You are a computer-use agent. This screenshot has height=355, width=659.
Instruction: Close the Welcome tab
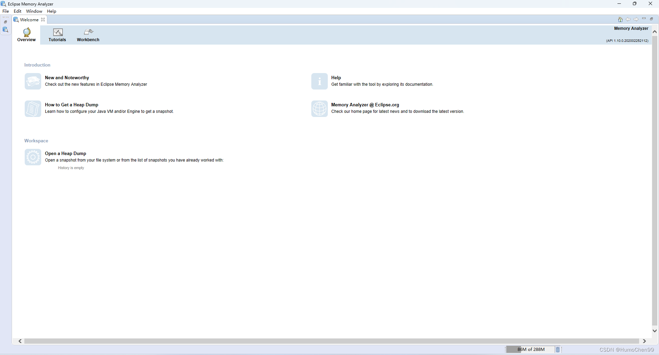pos(43,20)
